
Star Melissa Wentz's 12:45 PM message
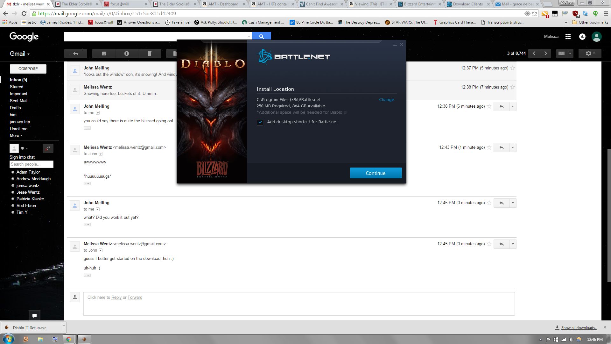(489, 244)
